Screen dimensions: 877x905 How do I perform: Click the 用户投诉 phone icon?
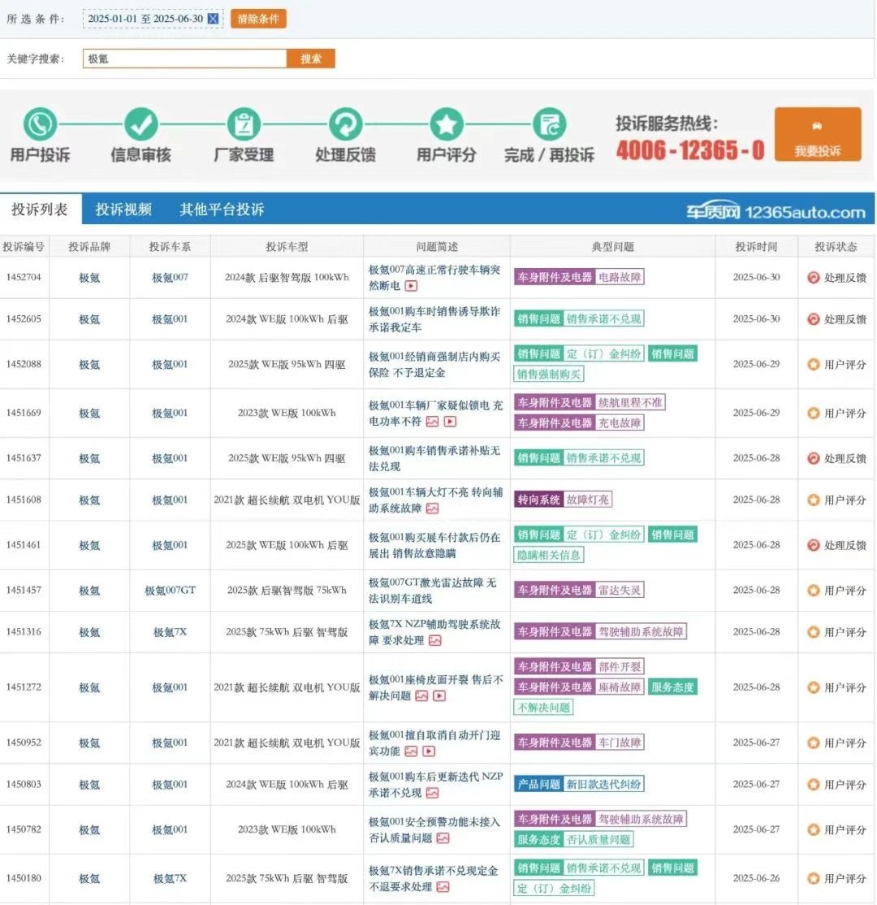point(40,123)
